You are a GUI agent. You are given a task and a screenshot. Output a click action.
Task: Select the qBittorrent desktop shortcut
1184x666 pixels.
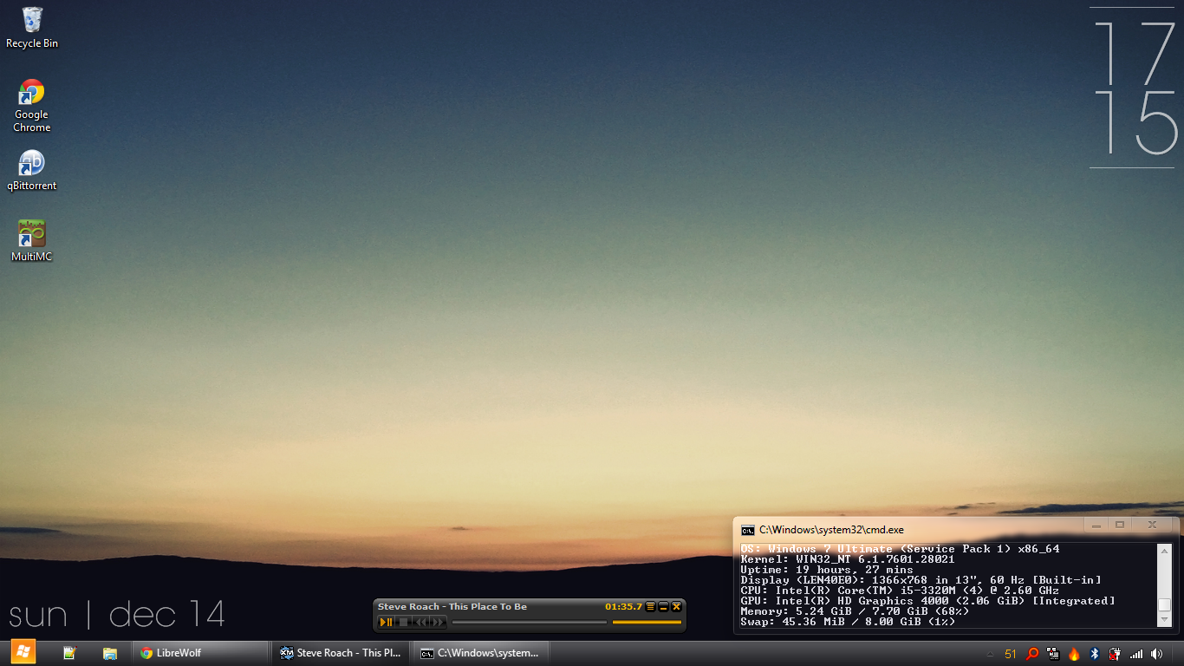(32, 170)
